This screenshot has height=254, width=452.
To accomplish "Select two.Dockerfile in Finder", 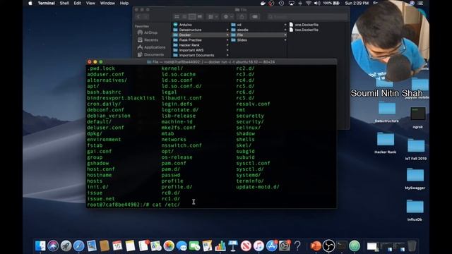I will pos(304,30).
